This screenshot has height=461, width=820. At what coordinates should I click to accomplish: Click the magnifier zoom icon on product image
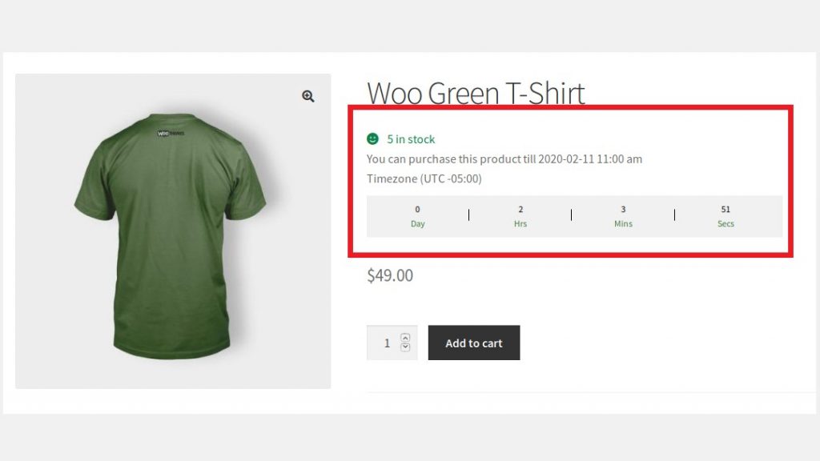click(x=308, y=96)
